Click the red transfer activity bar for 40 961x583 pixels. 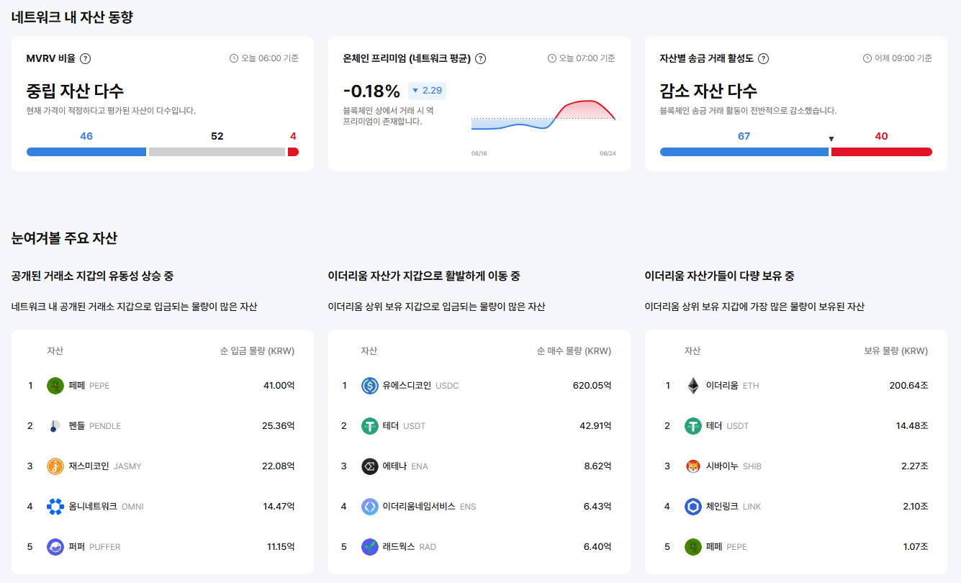[x=882, y=152]
